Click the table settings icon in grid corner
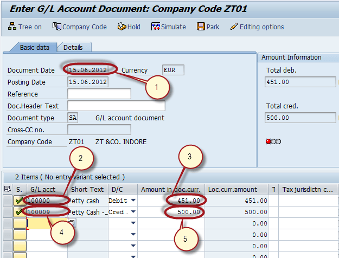This screenshot has height=258, width=339. 7,189
